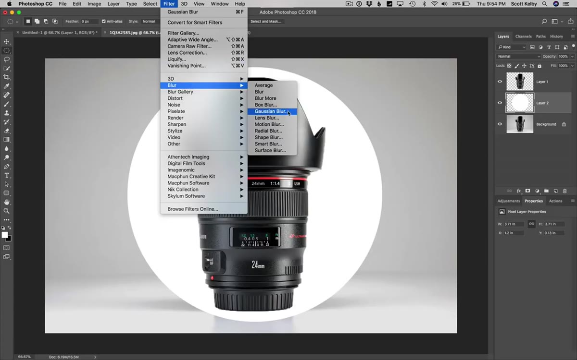
Task: Select the Quick Selection tool
Action: [7, 68]
